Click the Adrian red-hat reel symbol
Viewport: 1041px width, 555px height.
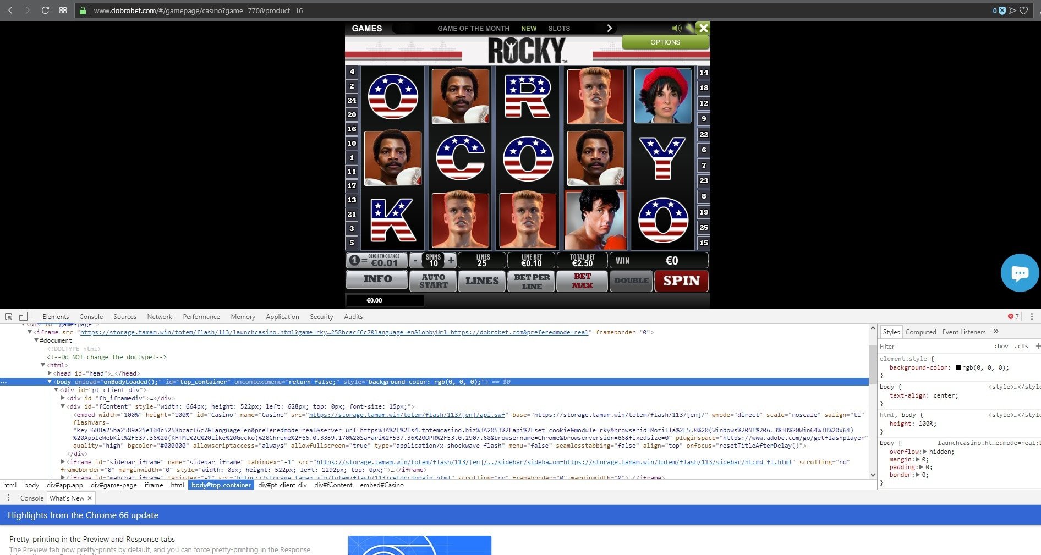coord(662,96)
